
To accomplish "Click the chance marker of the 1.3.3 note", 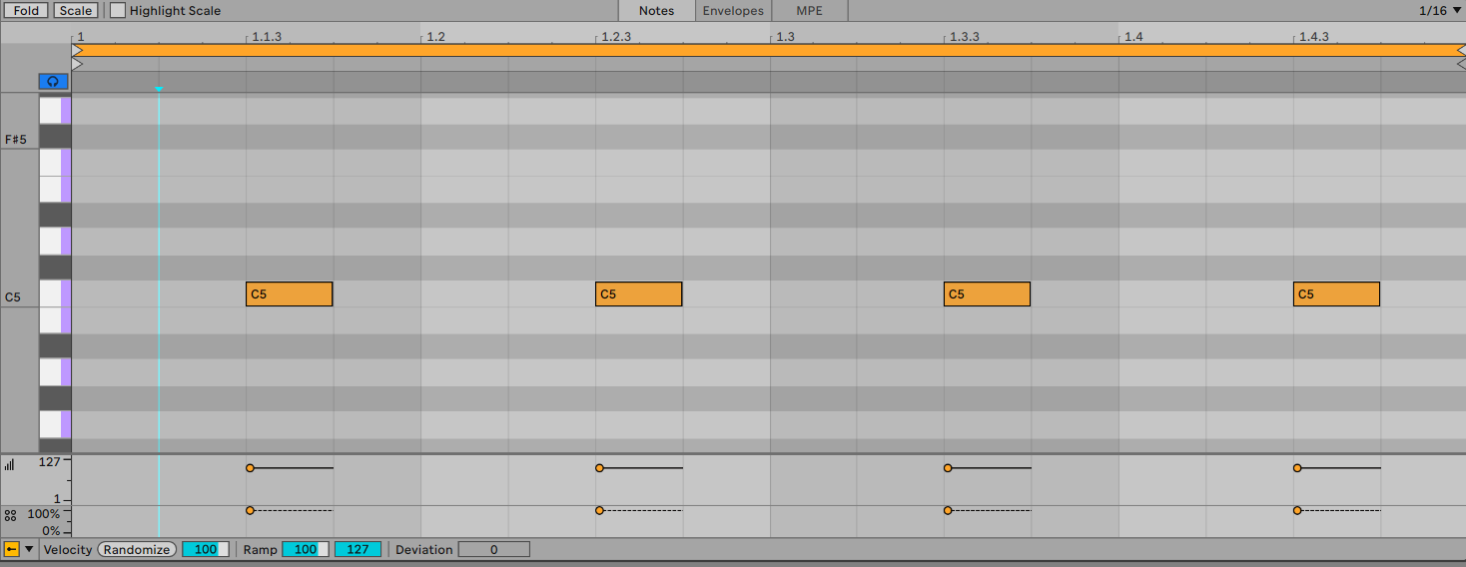I will pyautogui.click(x=948, y=510).
